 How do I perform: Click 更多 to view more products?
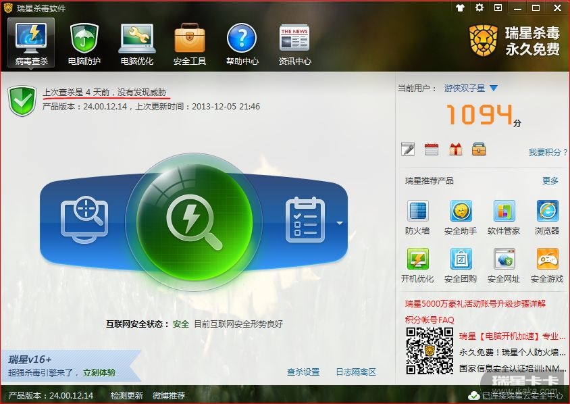click(550, 181)
